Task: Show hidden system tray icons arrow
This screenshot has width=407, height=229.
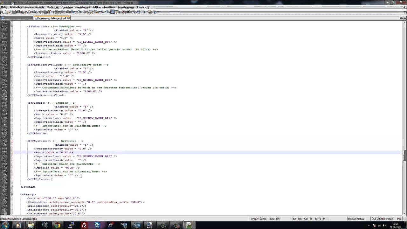Action: click(x=369, y=226)
